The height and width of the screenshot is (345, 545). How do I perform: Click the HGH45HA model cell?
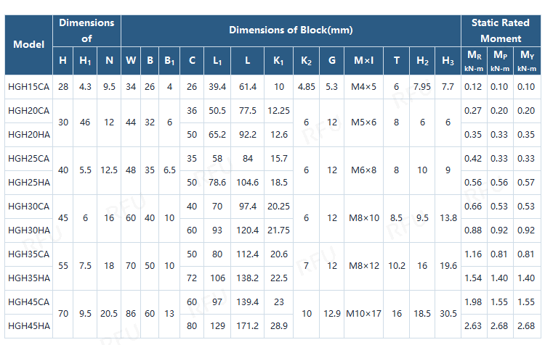[29, 325]
